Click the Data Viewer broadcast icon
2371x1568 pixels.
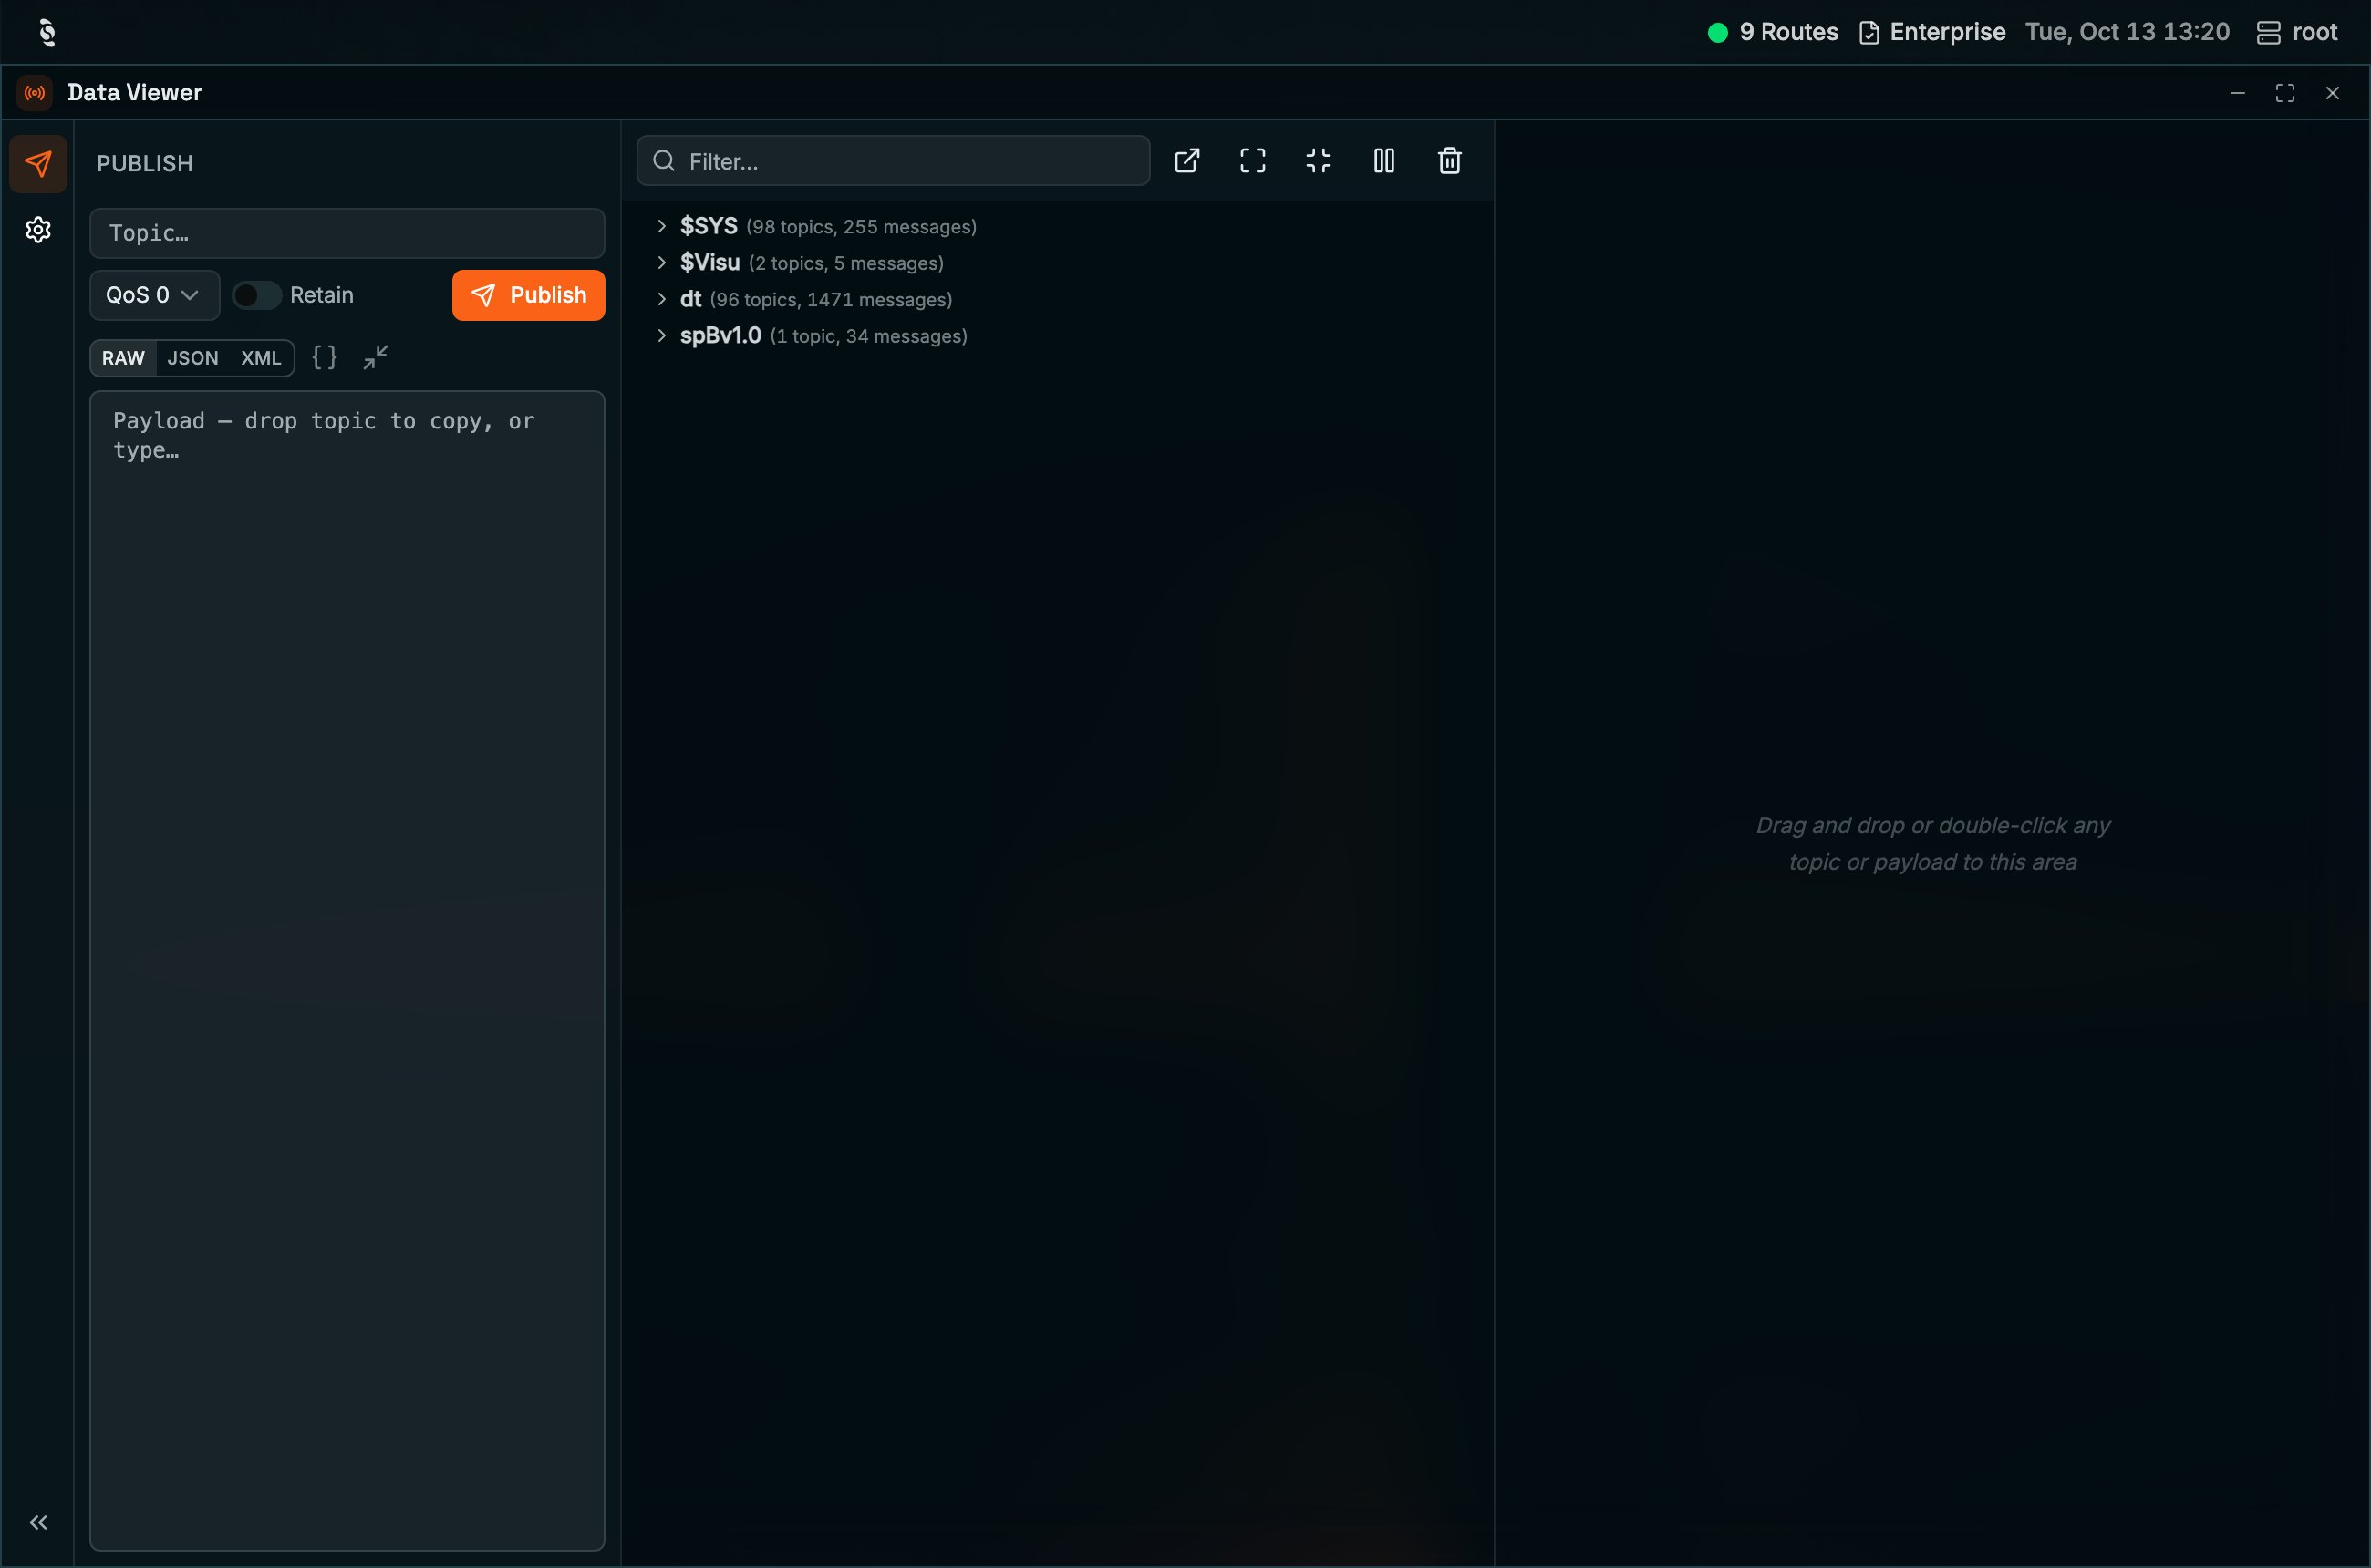coord(35,93)
